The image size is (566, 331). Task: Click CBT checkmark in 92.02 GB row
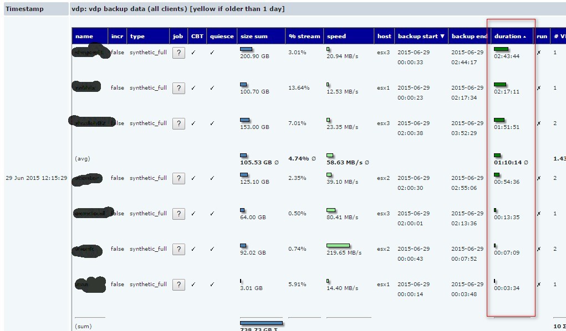(x=193, y=249)
